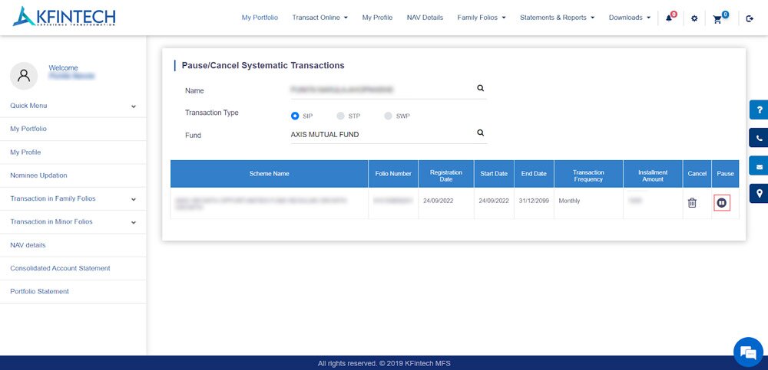Select the SIP radio button
Viewport: 768px width, 370px height.
(x=295, y=116)
